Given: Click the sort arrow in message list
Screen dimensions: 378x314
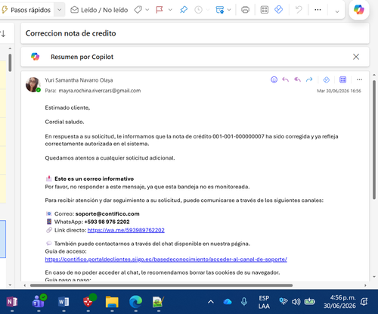Looking at the screenshot, I should coord(3,33).
